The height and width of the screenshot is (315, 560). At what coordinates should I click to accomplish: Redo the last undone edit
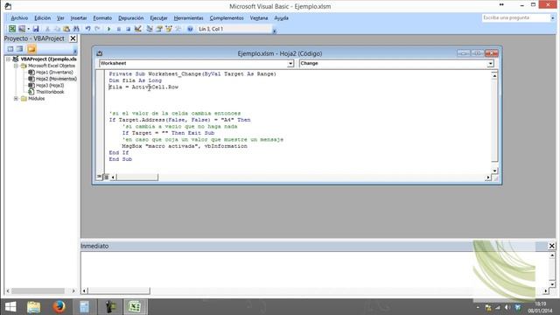pyautogui.click(x=97, y=29)
